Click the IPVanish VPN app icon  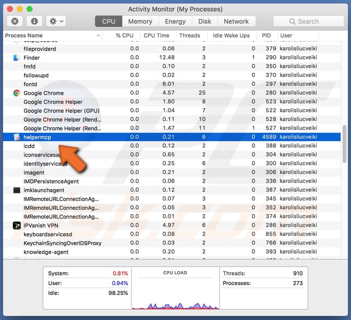[16, 225]
